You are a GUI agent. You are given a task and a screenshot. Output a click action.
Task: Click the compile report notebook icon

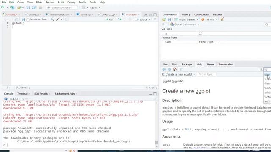coord(66,19)
